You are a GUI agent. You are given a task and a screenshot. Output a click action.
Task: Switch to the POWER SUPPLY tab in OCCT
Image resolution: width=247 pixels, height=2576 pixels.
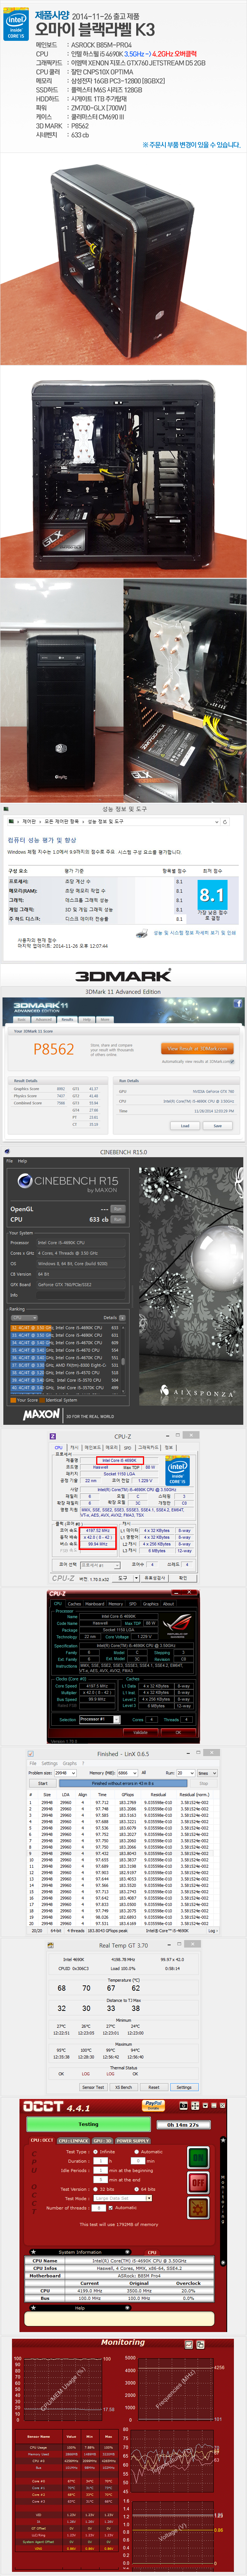[133, 2140]
